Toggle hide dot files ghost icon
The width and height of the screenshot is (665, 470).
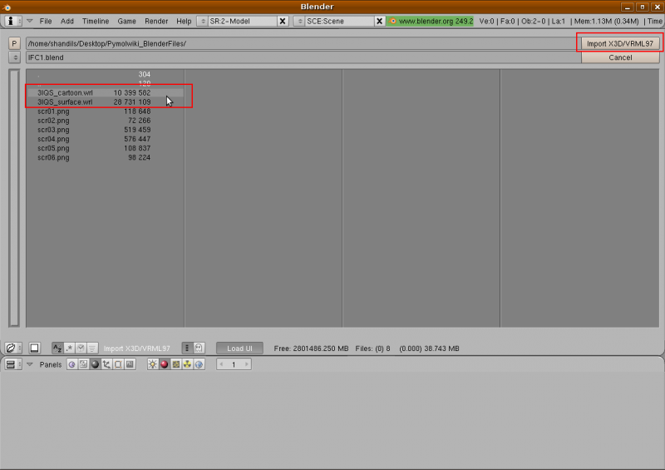(199, 348)
